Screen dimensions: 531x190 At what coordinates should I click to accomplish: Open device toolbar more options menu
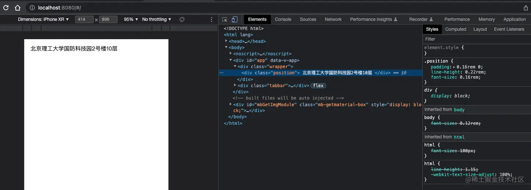coord(211,19)
